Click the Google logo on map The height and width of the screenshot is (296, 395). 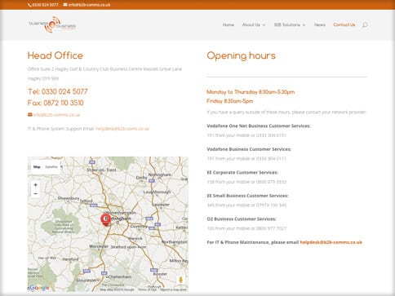click(39, 288)
